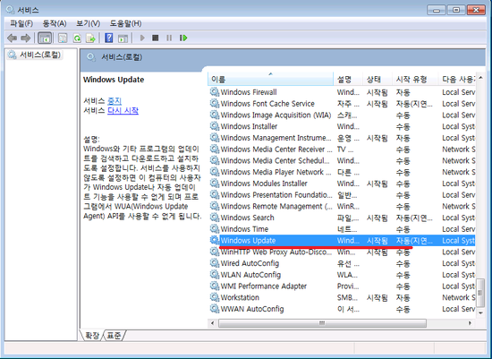Click 시작됨 status in Windows Search row
Image resolution: width=492 pixels, height=359 pixels.
pyautogui.click(x=377, y=218)
